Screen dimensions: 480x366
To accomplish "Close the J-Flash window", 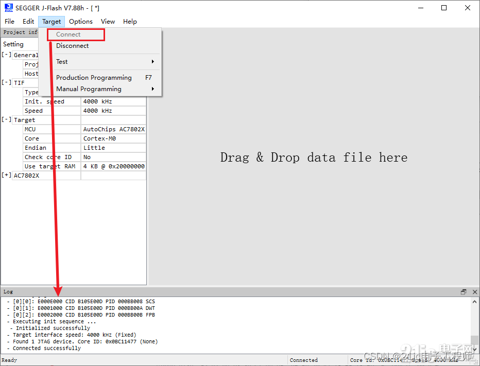I will tap(468, 8).
